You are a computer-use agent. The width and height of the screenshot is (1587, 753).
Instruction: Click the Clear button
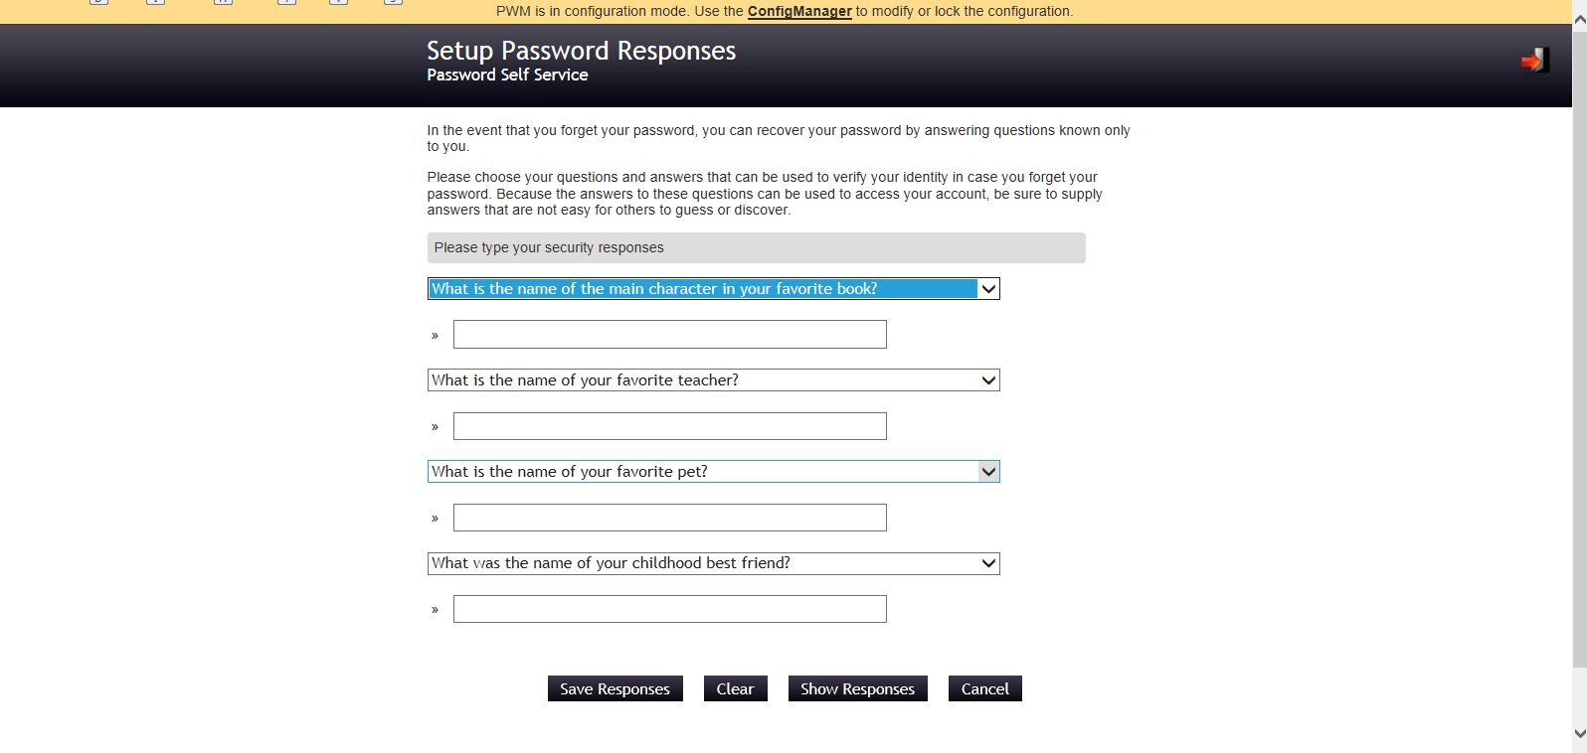pyautogui.click(x=735, y=688)
